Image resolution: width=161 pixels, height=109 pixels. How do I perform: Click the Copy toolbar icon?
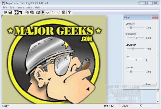click(27, 12)
